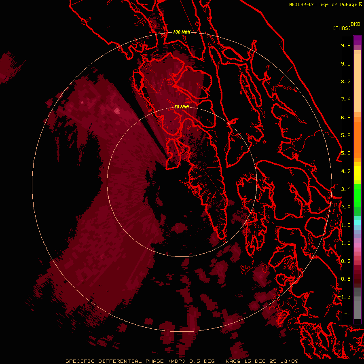
Task: Pick the yellow band on color bar
Action: tap(357, 173)
